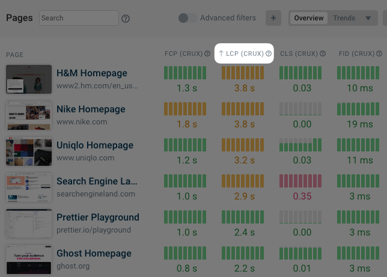This screenshot has height=277, width=387.
Task: Click H&M's 10 ms FID value
Action: (360, 88)
